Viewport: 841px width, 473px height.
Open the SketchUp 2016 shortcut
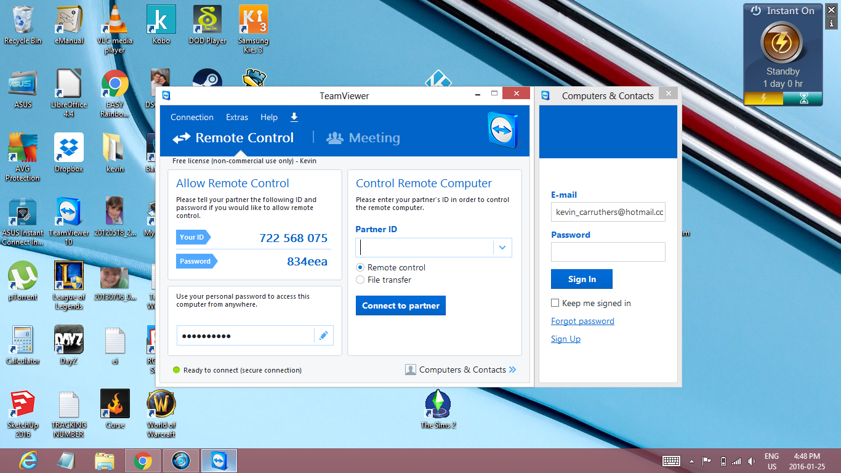click(23, 413)
